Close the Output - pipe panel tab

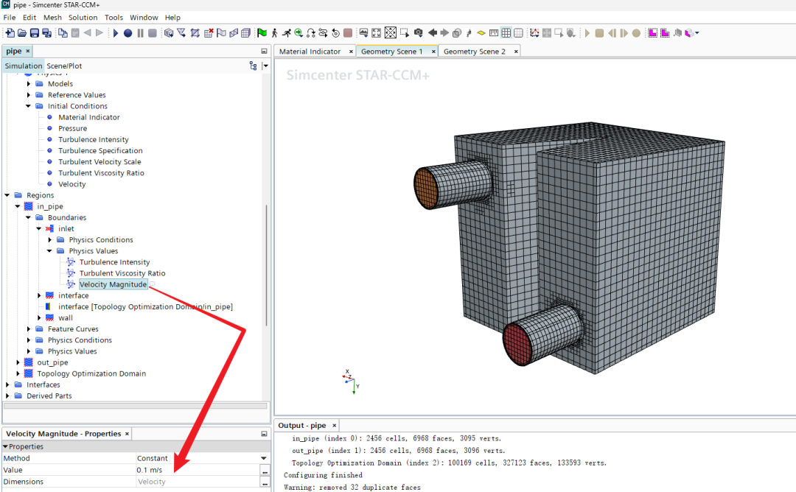(335, 426)
